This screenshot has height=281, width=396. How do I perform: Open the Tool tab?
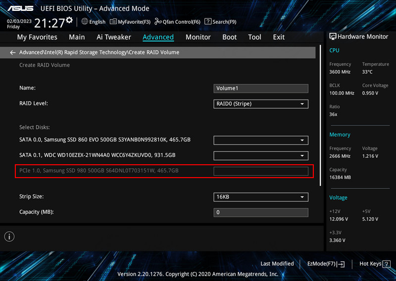[x=254, y=37]
